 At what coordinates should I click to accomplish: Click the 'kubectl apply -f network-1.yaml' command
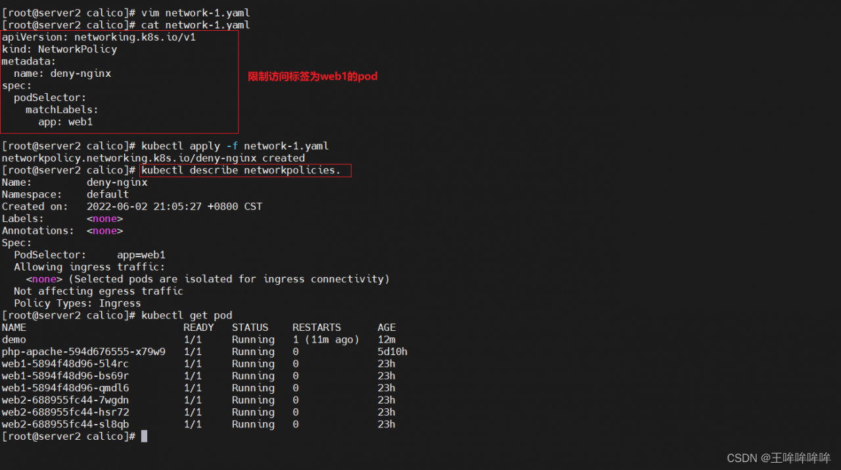pos(235,146)
